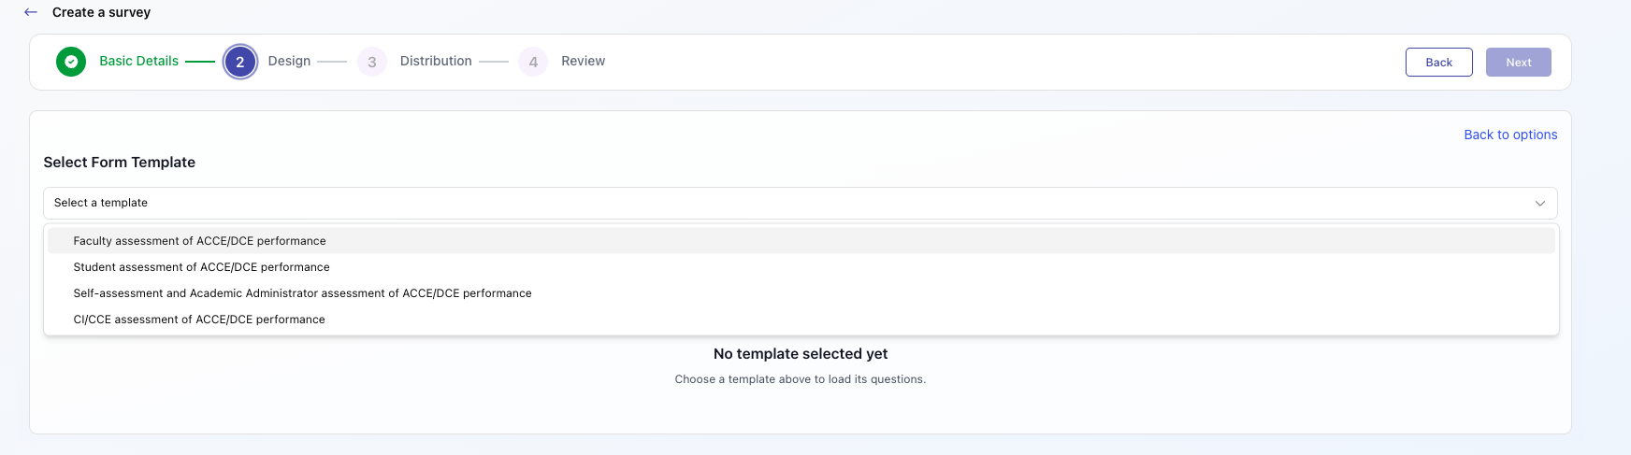The image size is (1631, 455).
Task: Open the Review step label
Action: click(x=583, y=61)
